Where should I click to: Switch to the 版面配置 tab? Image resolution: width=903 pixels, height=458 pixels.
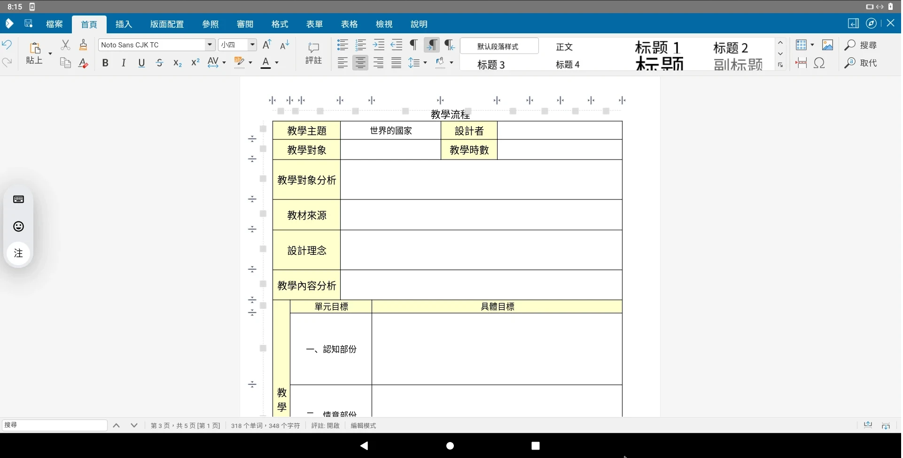(167, 24)
